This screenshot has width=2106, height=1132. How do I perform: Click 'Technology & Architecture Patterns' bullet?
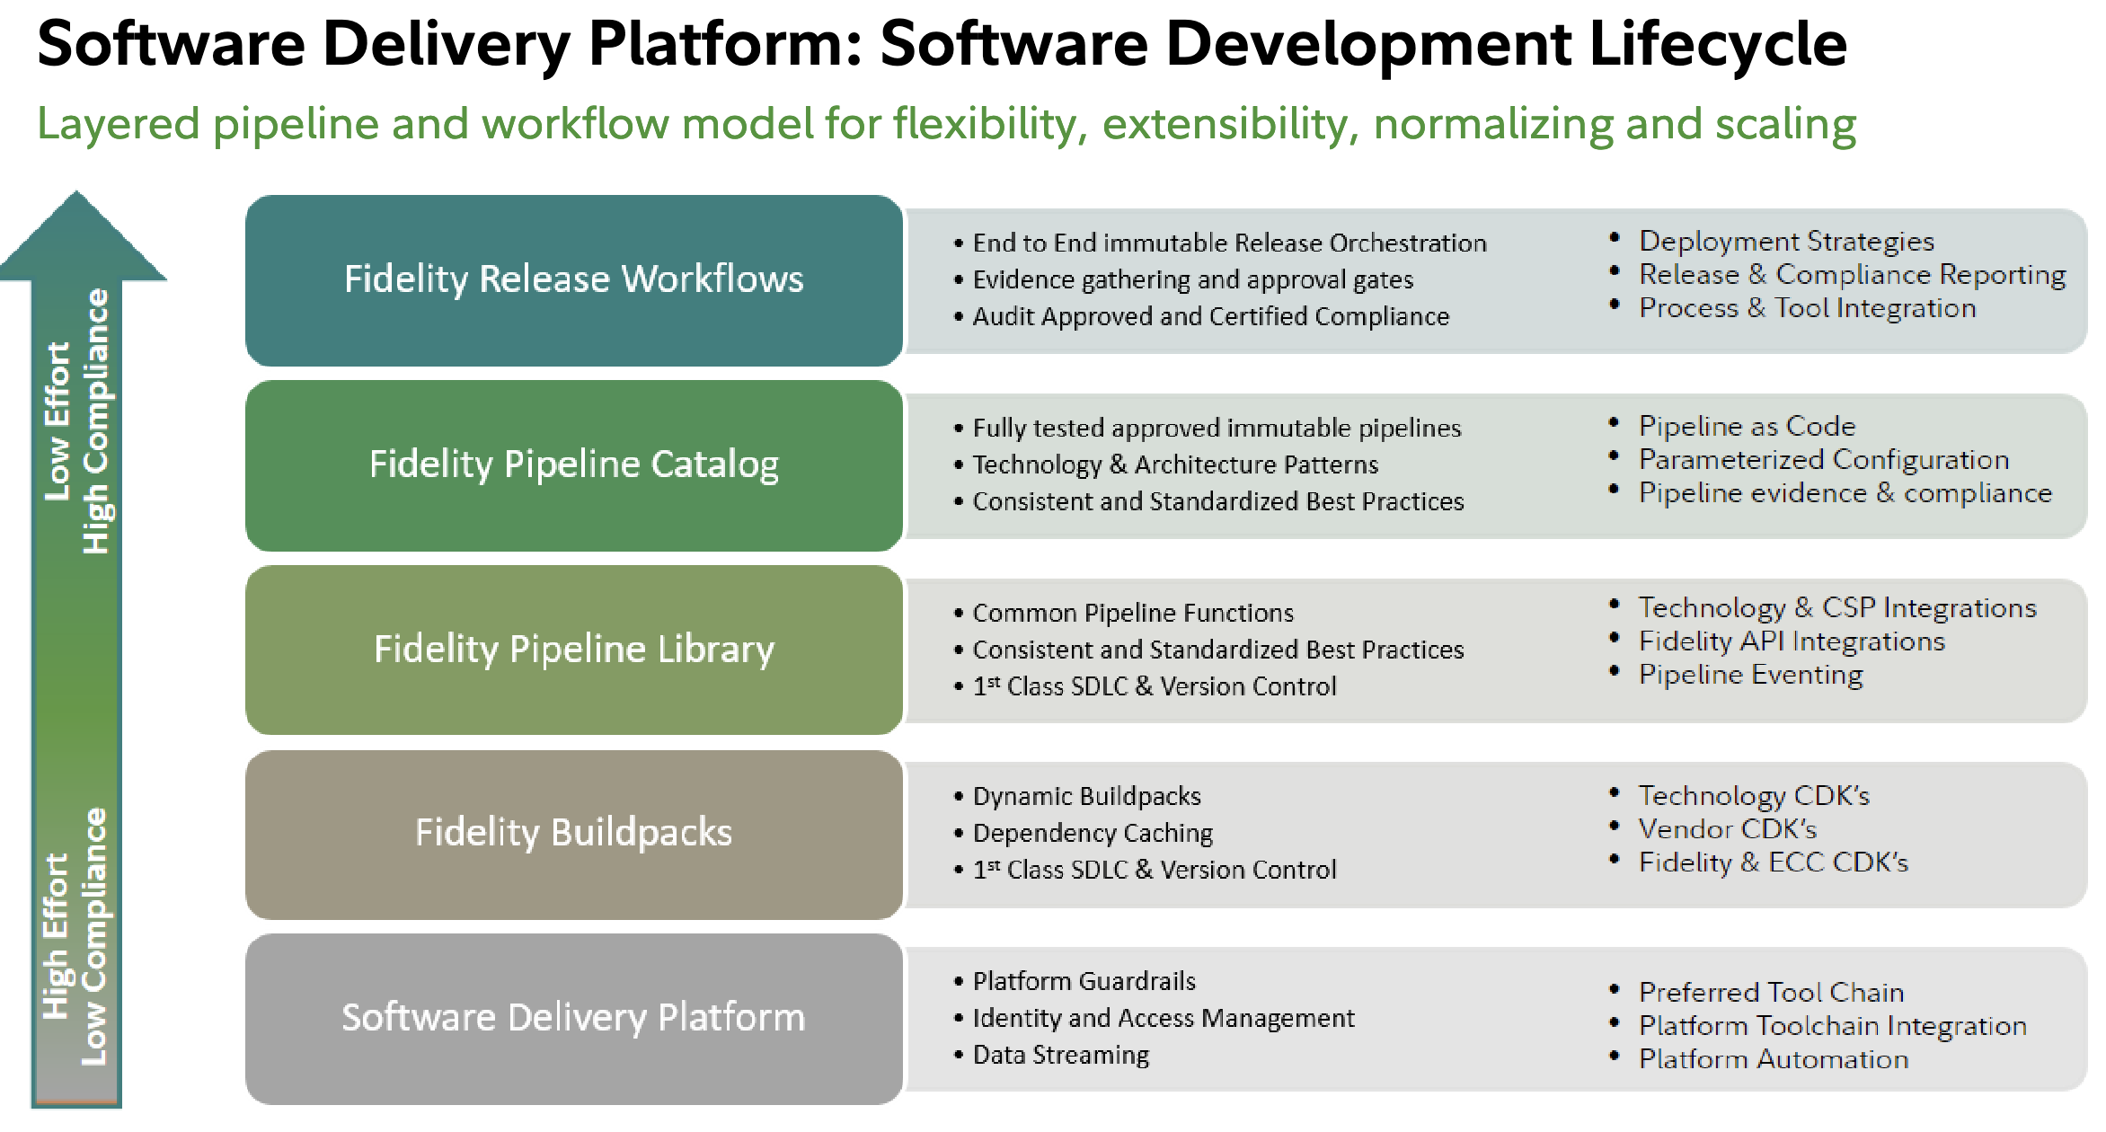(1174, 464)
